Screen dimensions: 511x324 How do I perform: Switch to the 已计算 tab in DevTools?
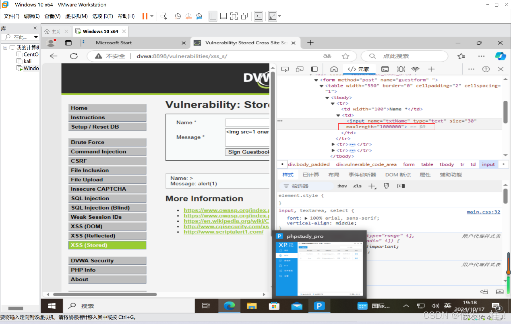click(310, 174)
